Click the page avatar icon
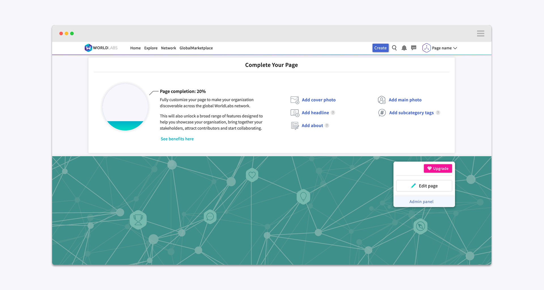 click(x=426, y=48)
